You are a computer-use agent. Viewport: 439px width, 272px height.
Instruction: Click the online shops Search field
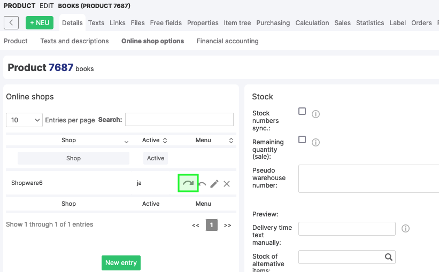point(179,120)
